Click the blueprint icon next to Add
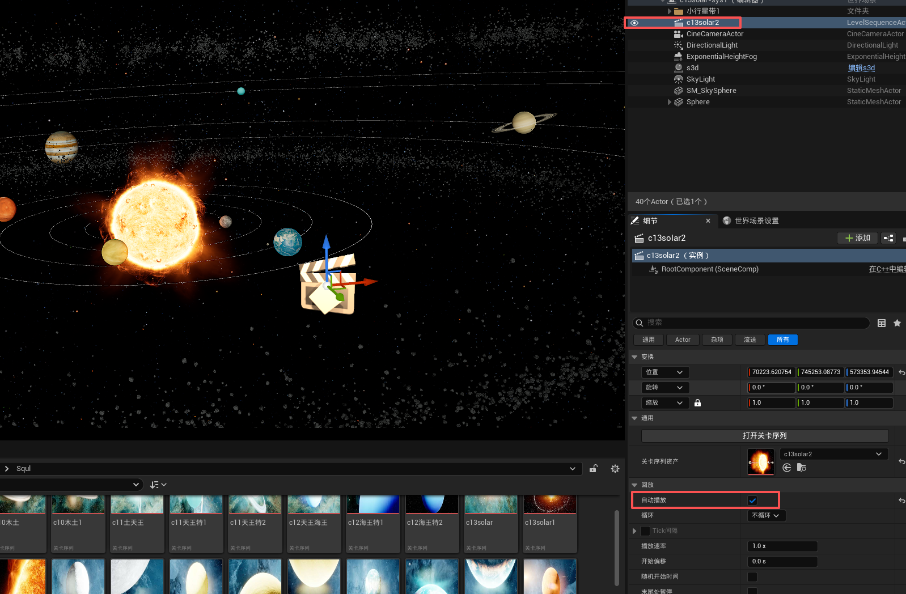Viewport: 906px width, 594px height. pyautogui.click(x=889, y=238)
